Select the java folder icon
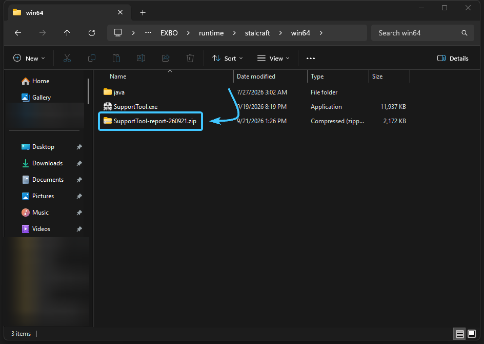Screen dimensions: 484x344 pos(108,92)
